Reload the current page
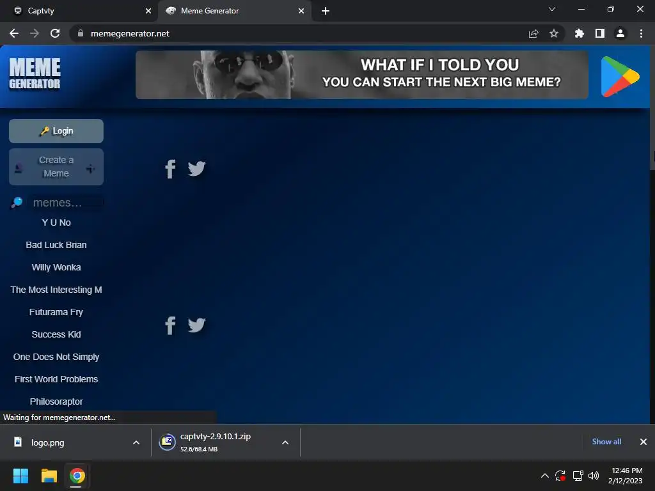Image resolution: width=655 pixels, height=491 pixels. click(x=55, y=33)
